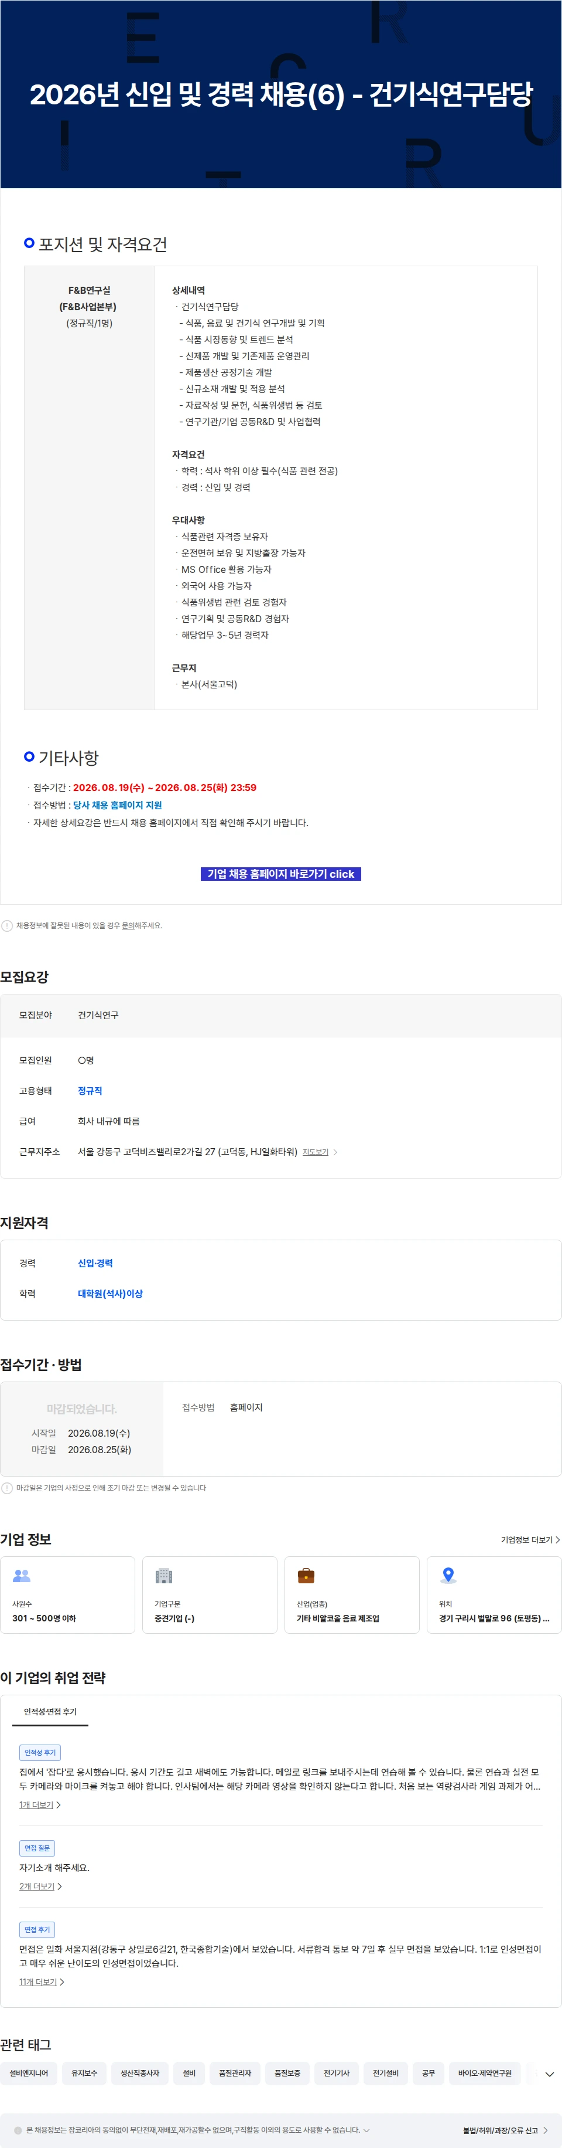The image size is (562, 2148).
Task: Open 기업정보 더보기 link
Action: (x=530, y=1540)
